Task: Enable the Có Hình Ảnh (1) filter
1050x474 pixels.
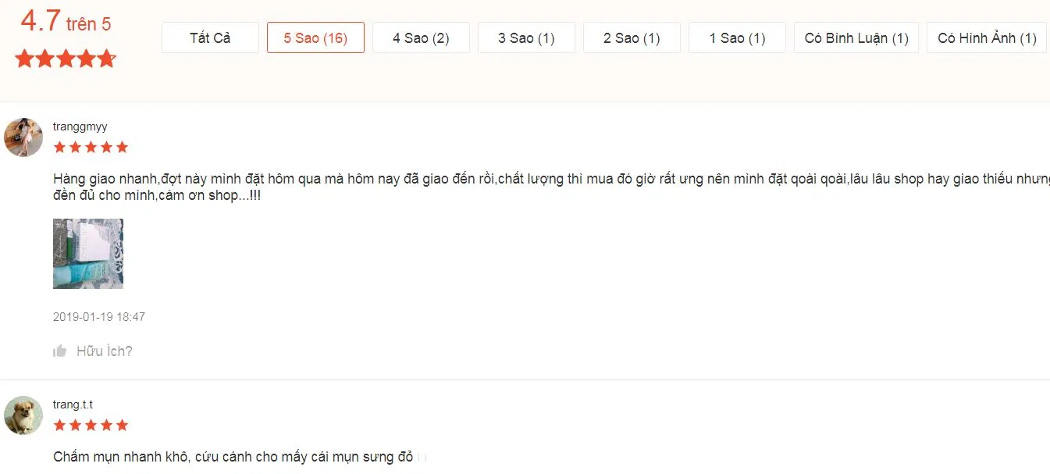Action: (986, 37)
